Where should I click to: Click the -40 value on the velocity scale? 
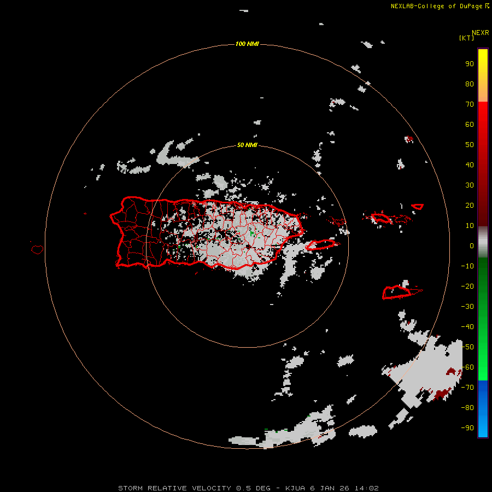click(x=467, y=327)
